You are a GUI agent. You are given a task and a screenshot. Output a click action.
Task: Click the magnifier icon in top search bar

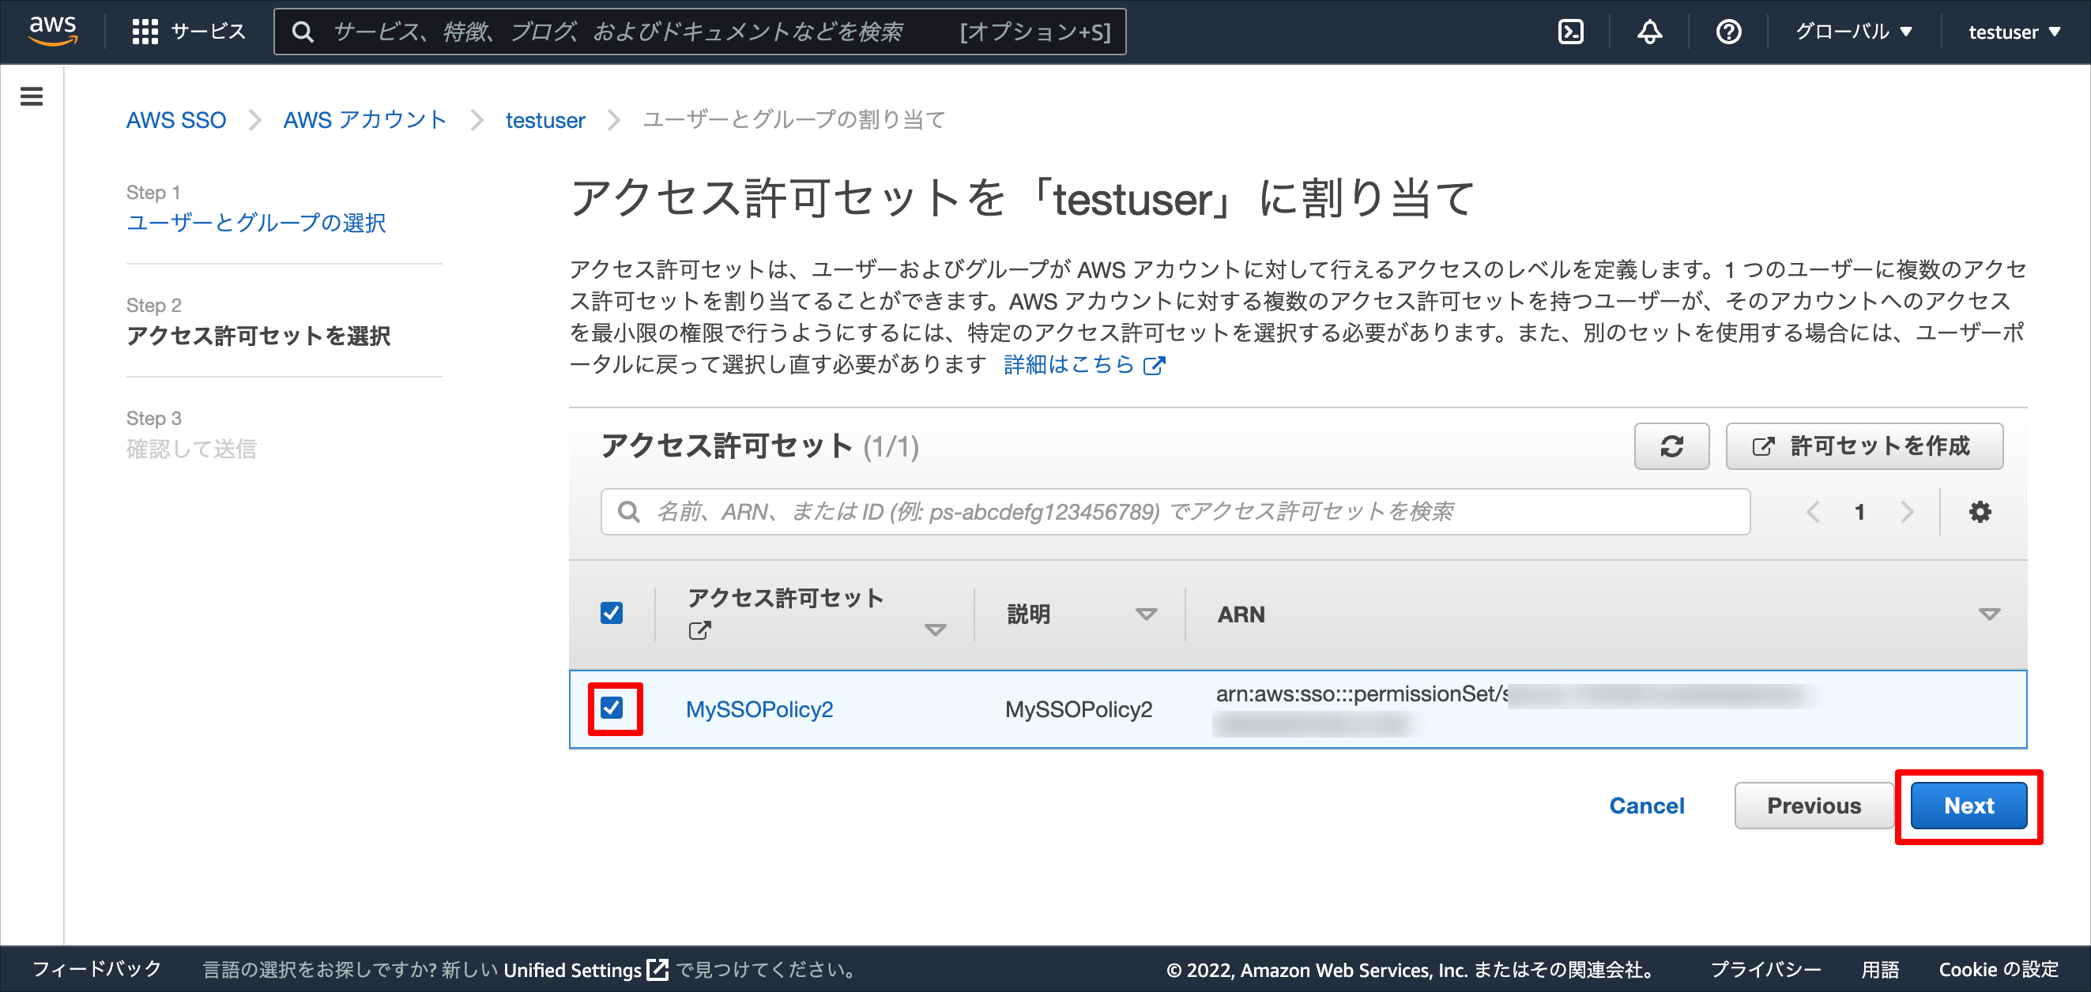click(x=303, y=32)
